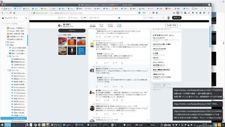225x127 pixels.
Task: Open the KDE application launcher
Action: (x=2, y=125)
